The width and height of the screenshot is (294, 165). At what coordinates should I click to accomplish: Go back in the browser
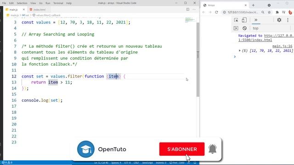point(204,12)
